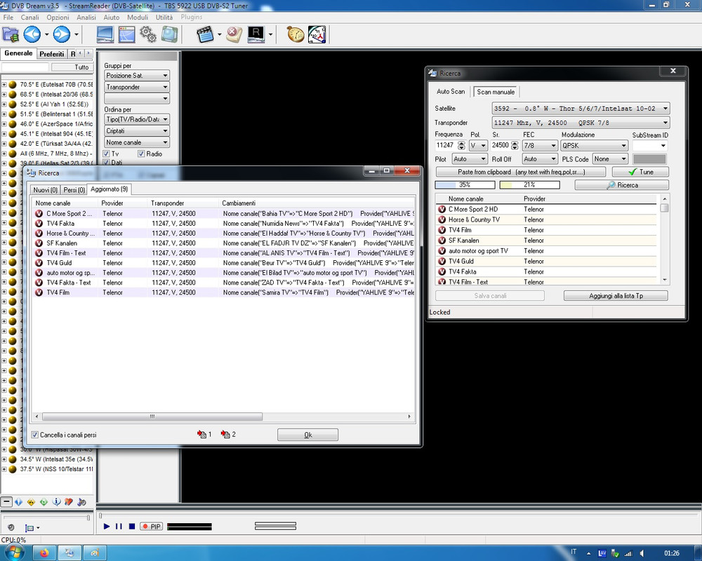Click the blue forward arrow icon
This screenshot has width=702, height=561.
(x=62, y=34)
